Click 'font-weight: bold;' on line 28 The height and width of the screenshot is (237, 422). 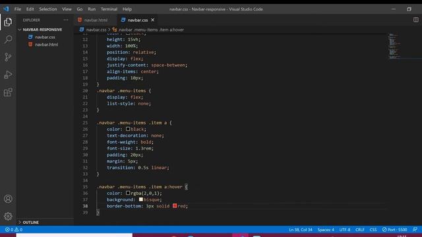click(x=130, y=142)
